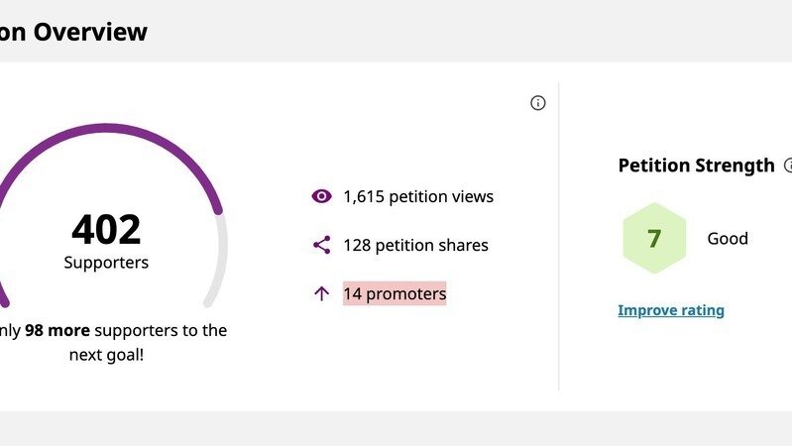Click the info icon above petition stats
792x446 pixels.
click(537, 103)
